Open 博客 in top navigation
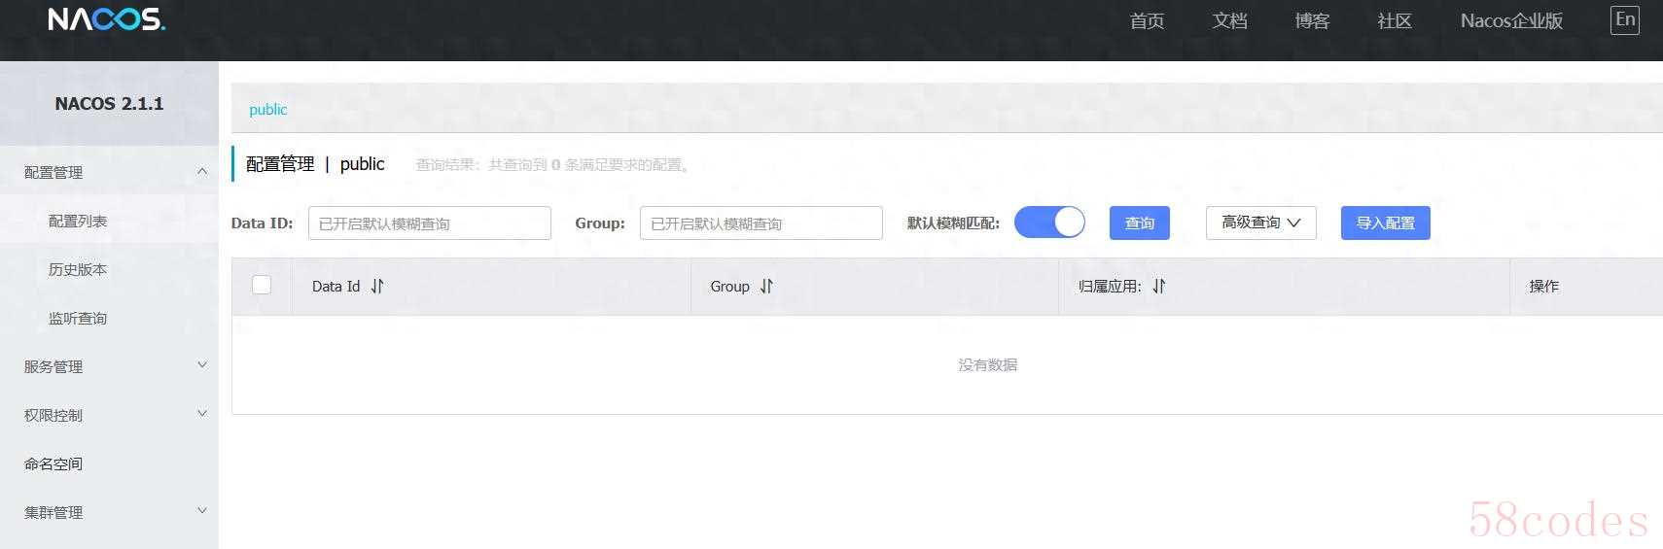This screenshot has height=549, width=1663. 1312,20
